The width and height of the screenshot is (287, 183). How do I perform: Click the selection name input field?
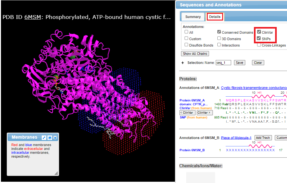tap(223, 63)
